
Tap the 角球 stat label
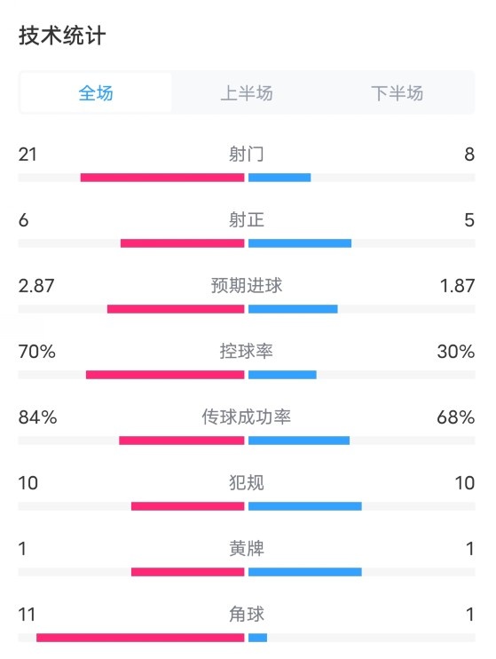247,614
